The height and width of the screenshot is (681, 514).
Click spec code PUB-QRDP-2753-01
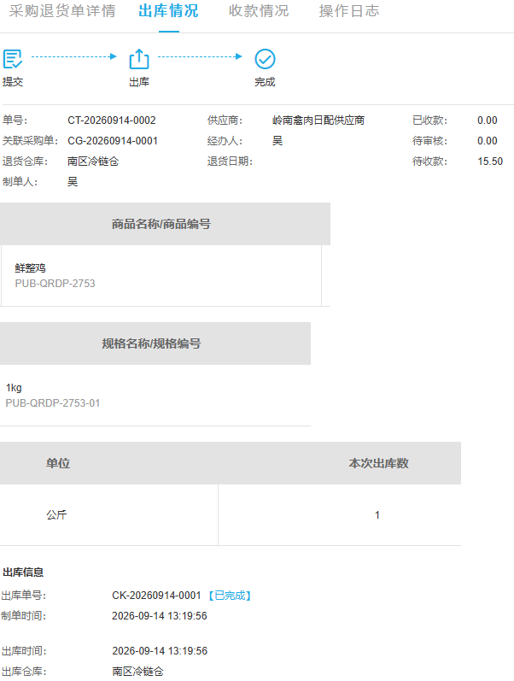[53, 403]
